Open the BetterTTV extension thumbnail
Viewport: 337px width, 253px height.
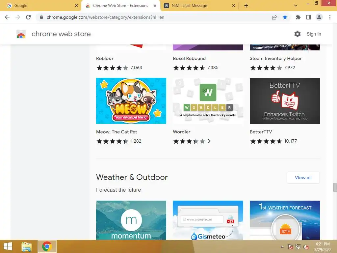[285, 101]
